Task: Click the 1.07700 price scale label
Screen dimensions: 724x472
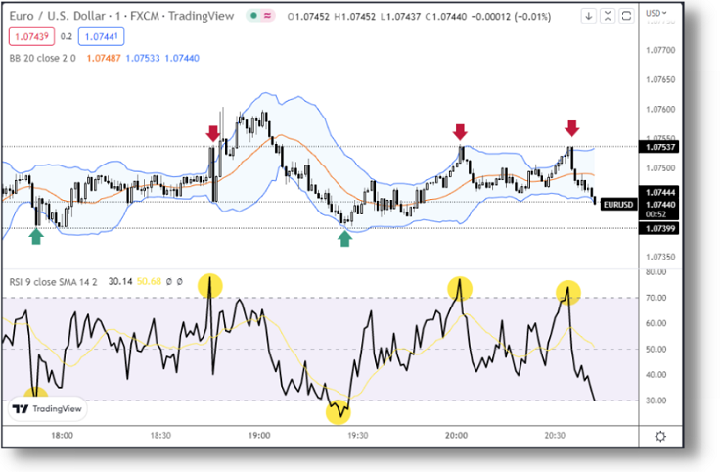Action: [x=659, y=50]
